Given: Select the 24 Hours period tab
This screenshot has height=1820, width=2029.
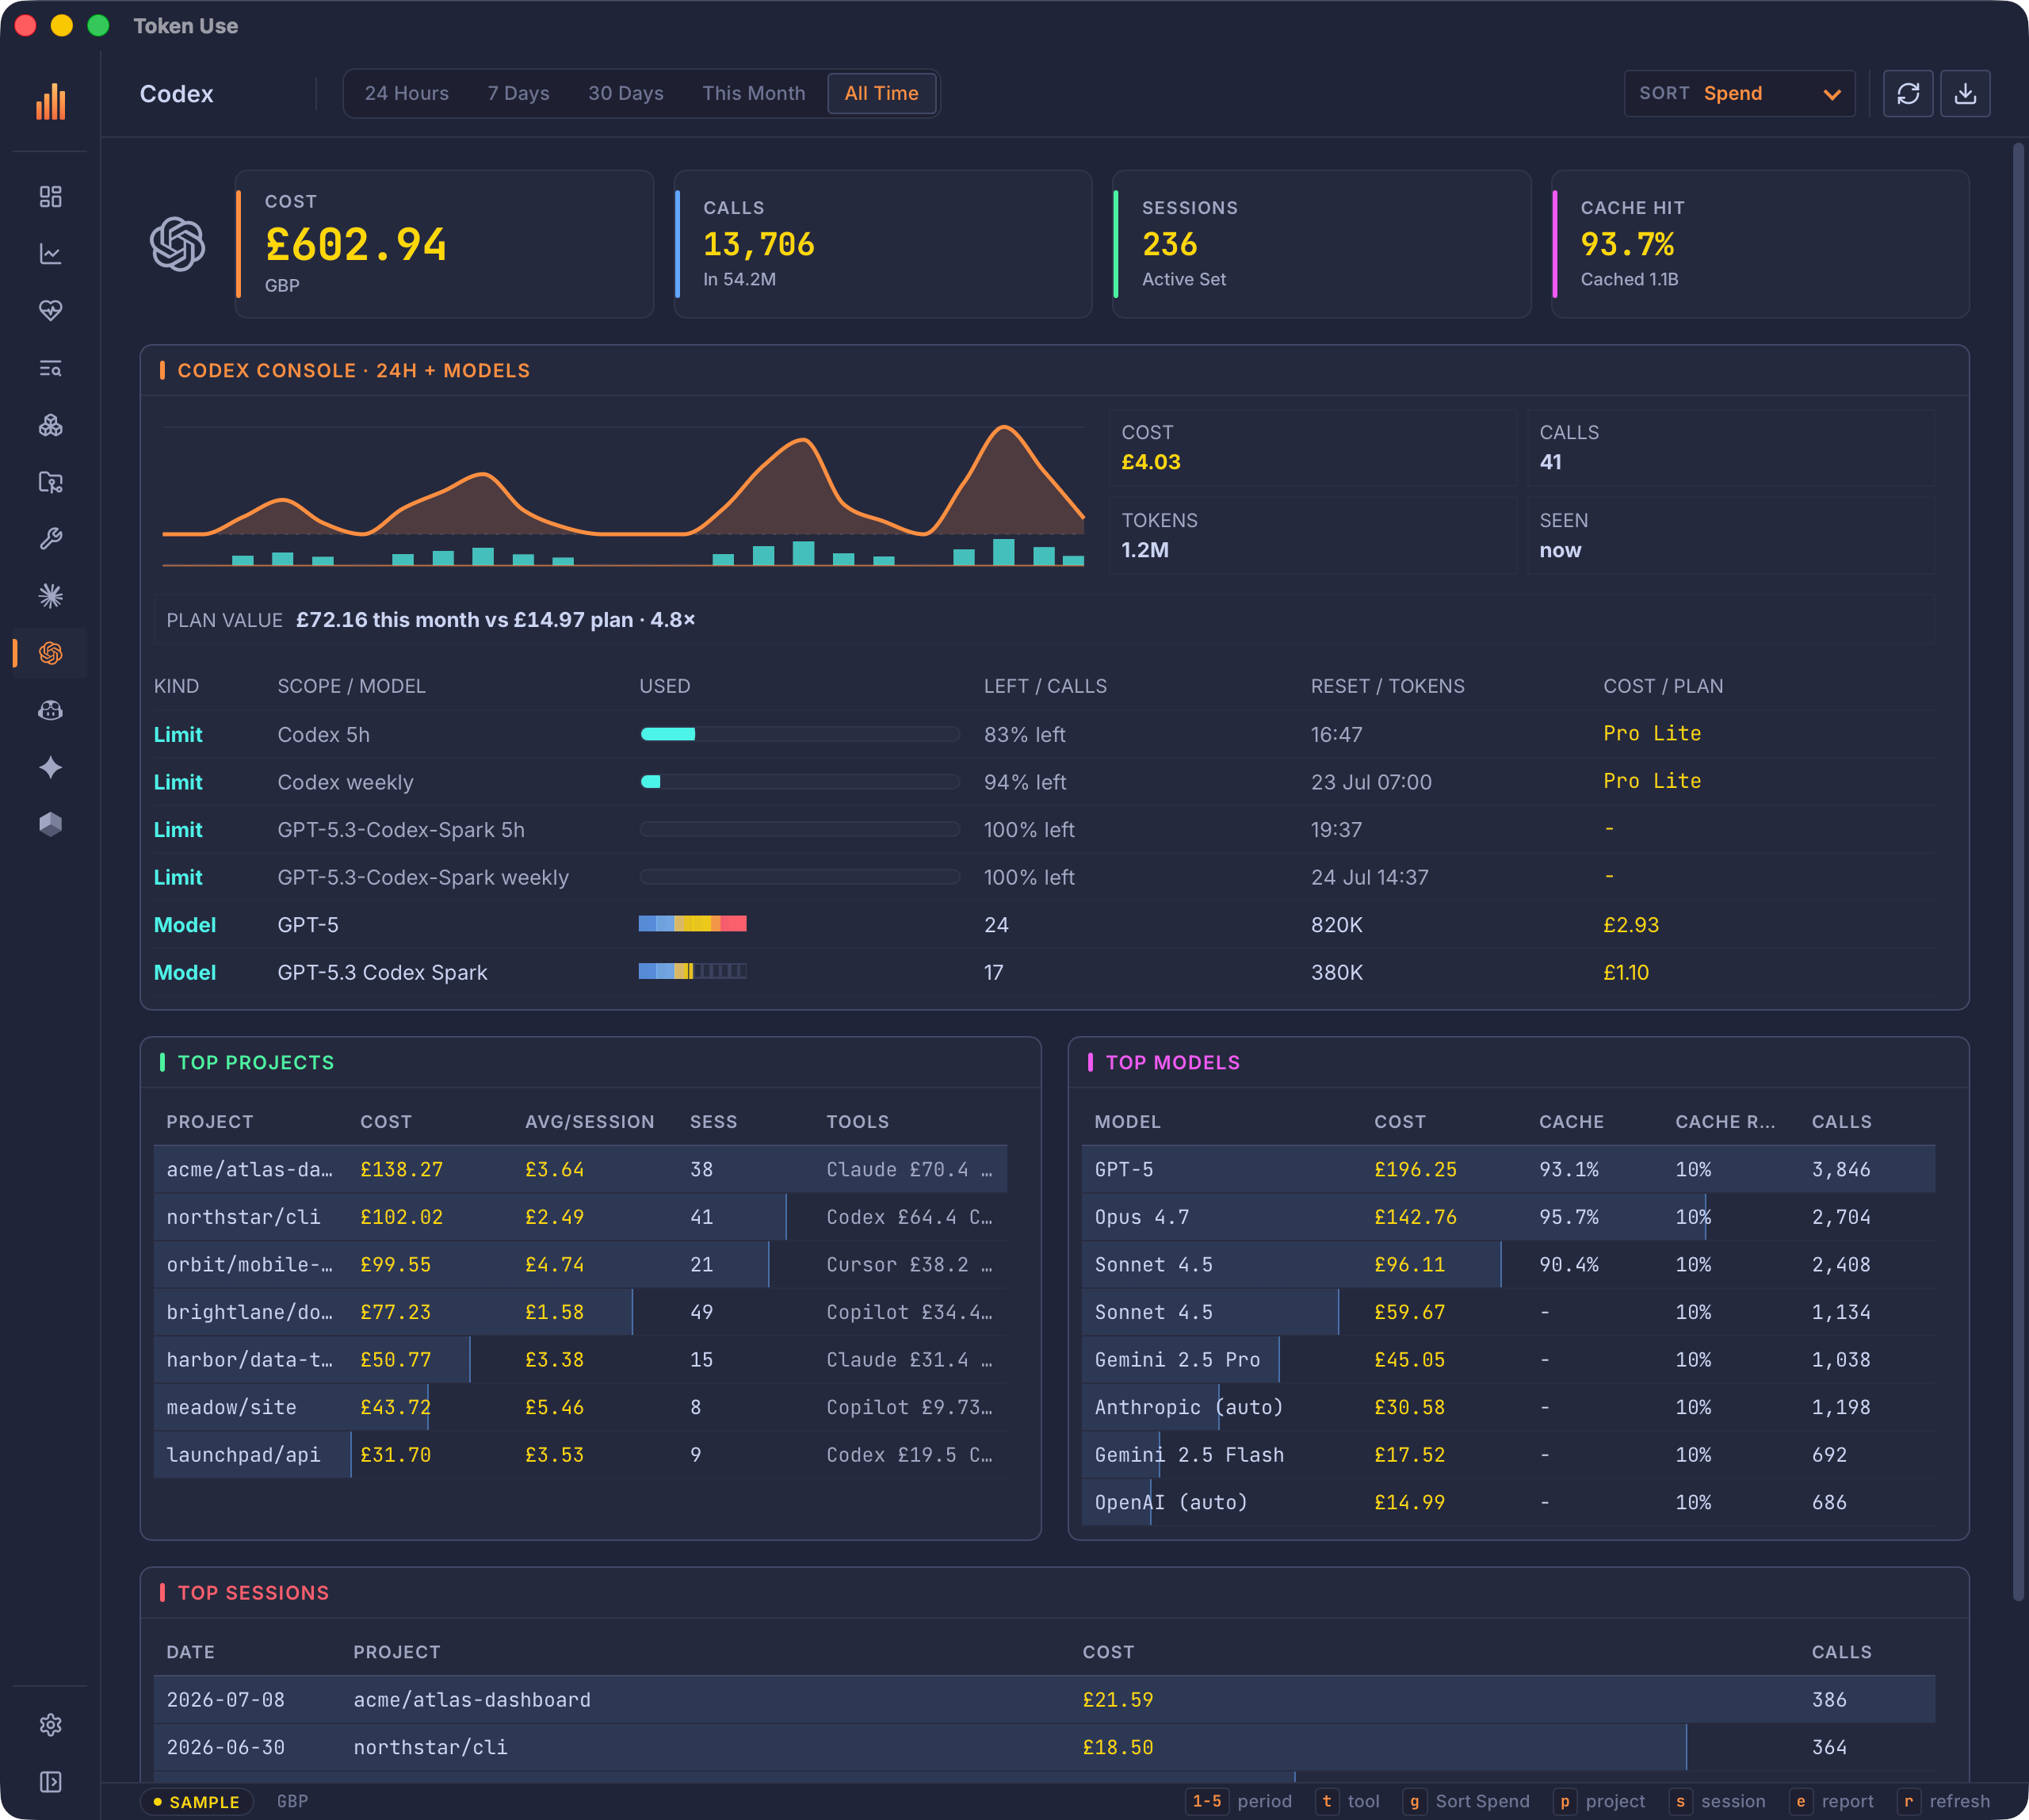Looking at the screenshot, I should coord(406,93).
